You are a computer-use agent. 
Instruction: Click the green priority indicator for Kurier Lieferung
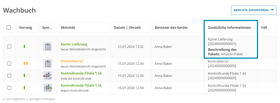pyautogui.click(x=27, y=47)
